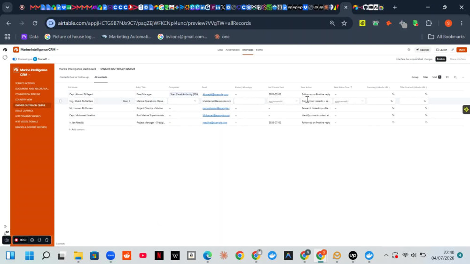Open the Ahmedel@example.com email link
The width and height of the screenshot is (470, 264).
[x=215, y=94]
